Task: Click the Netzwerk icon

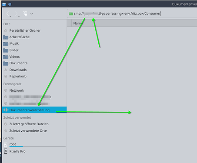Action: click(6, 90)
